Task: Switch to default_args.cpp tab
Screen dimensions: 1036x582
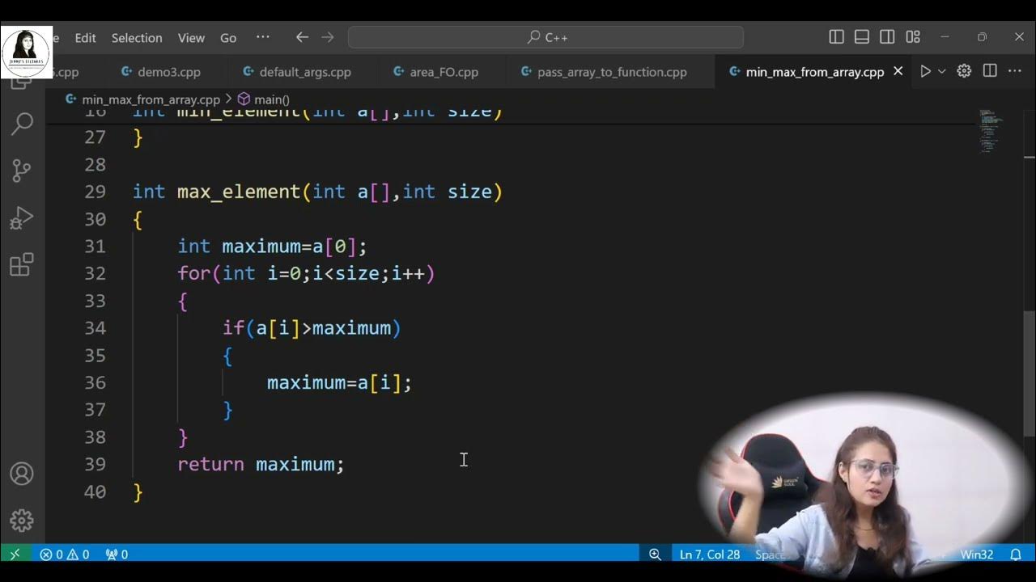Action: click(296, 72)
